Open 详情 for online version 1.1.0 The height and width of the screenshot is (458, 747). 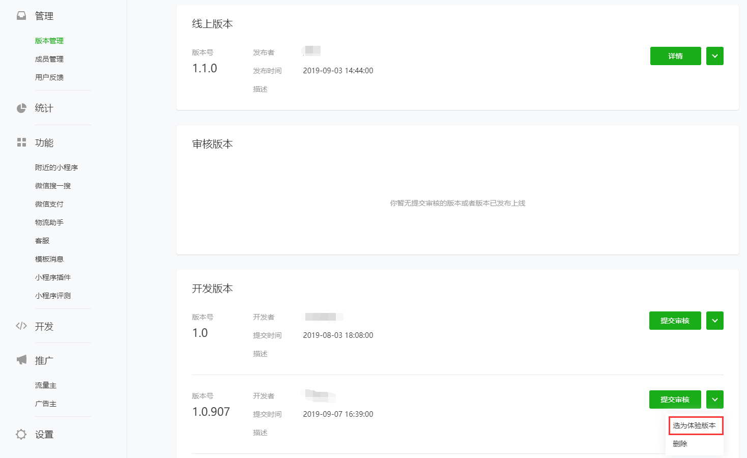tap(675, 56)
